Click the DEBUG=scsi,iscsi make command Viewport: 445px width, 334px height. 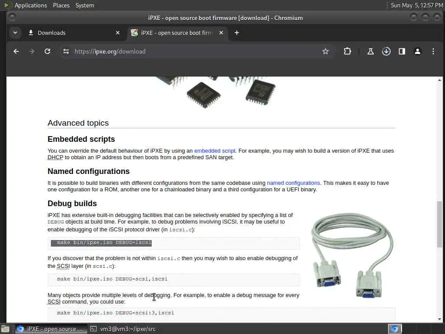112,279
